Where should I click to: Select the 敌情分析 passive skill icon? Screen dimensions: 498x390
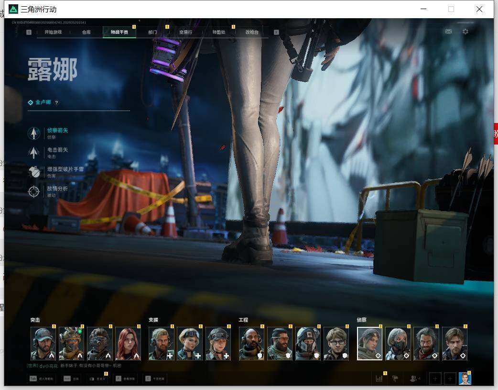33,191
